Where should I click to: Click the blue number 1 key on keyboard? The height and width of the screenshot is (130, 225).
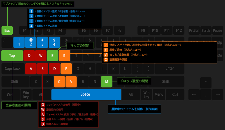tap(19, 42)
